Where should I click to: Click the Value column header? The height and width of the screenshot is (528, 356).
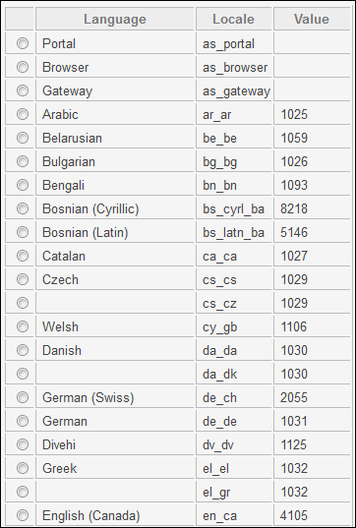coord(312,19)
